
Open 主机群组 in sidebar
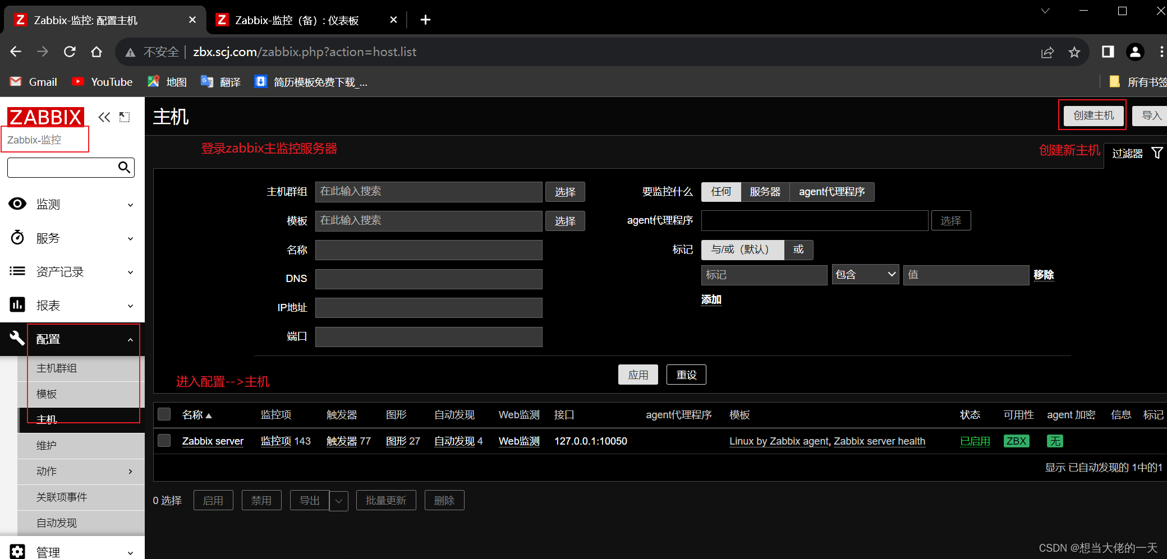tap(81, 368)
